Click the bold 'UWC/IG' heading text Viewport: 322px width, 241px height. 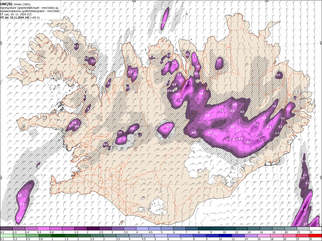(6, 4)
